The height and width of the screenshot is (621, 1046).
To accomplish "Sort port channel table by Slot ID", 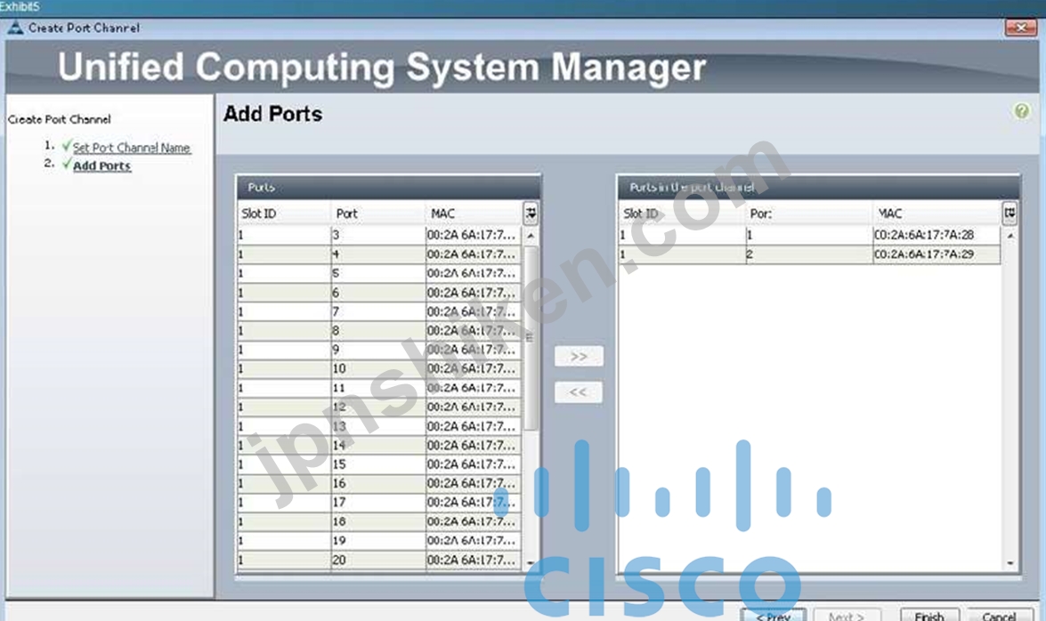I will 682,214.
